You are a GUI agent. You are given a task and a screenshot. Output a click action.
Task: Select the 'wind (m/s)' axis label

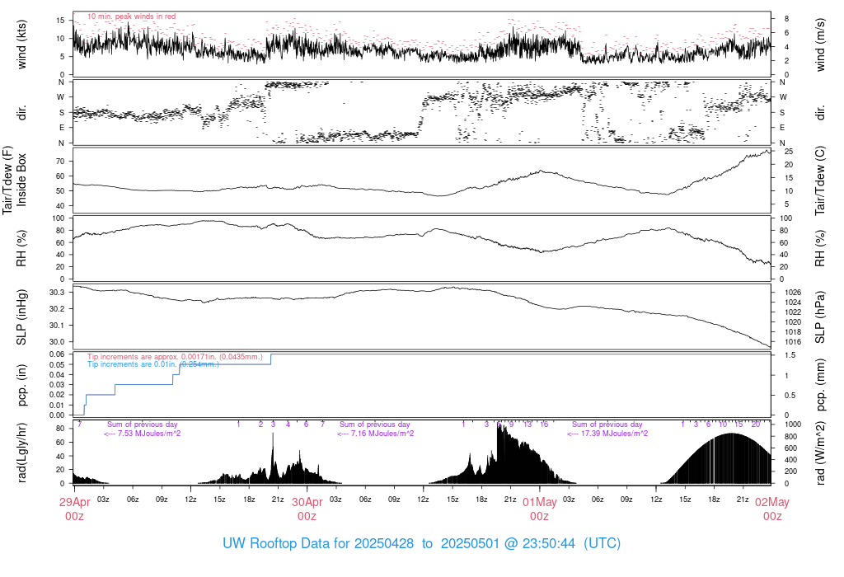(820, 45)
